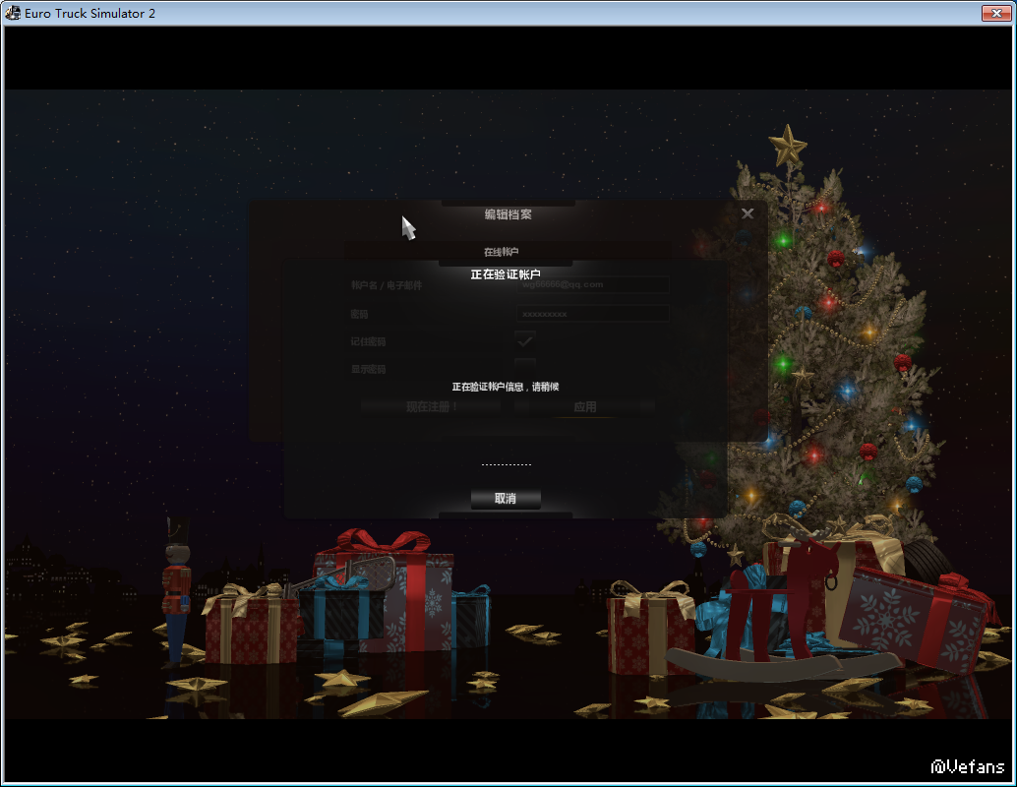Select the 在线帐户 section header
The height and width of the screenshot is (787, 1017).
click(501, 252)
